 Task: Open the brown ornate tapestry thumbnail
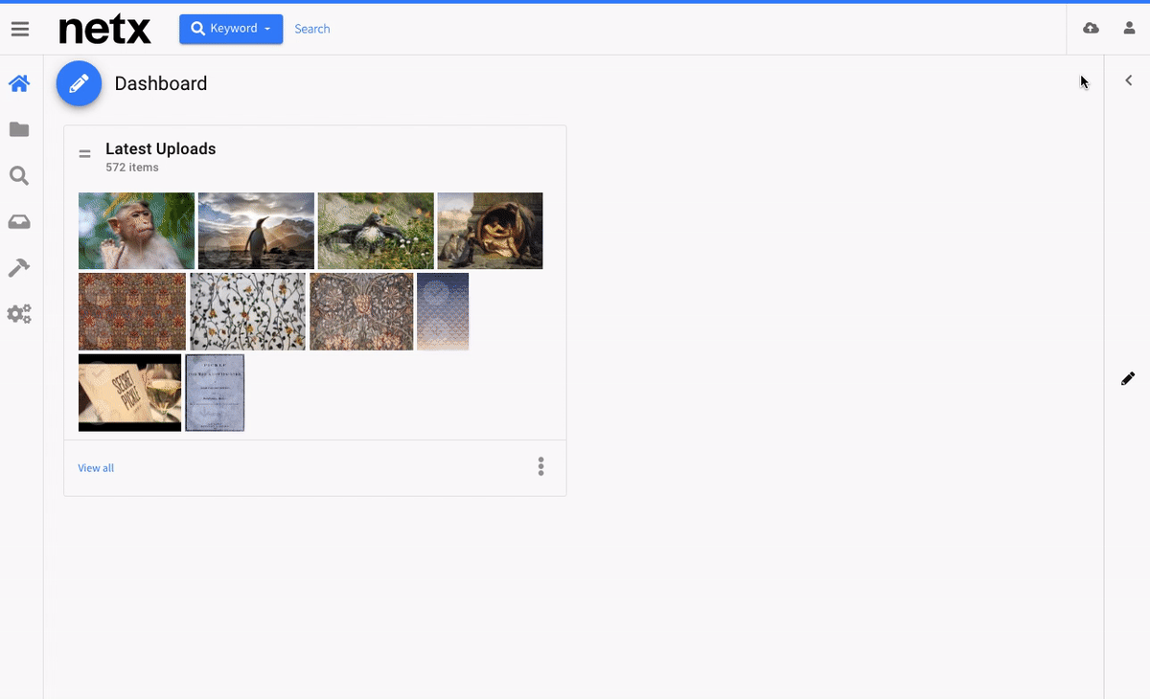click(361, 311)
